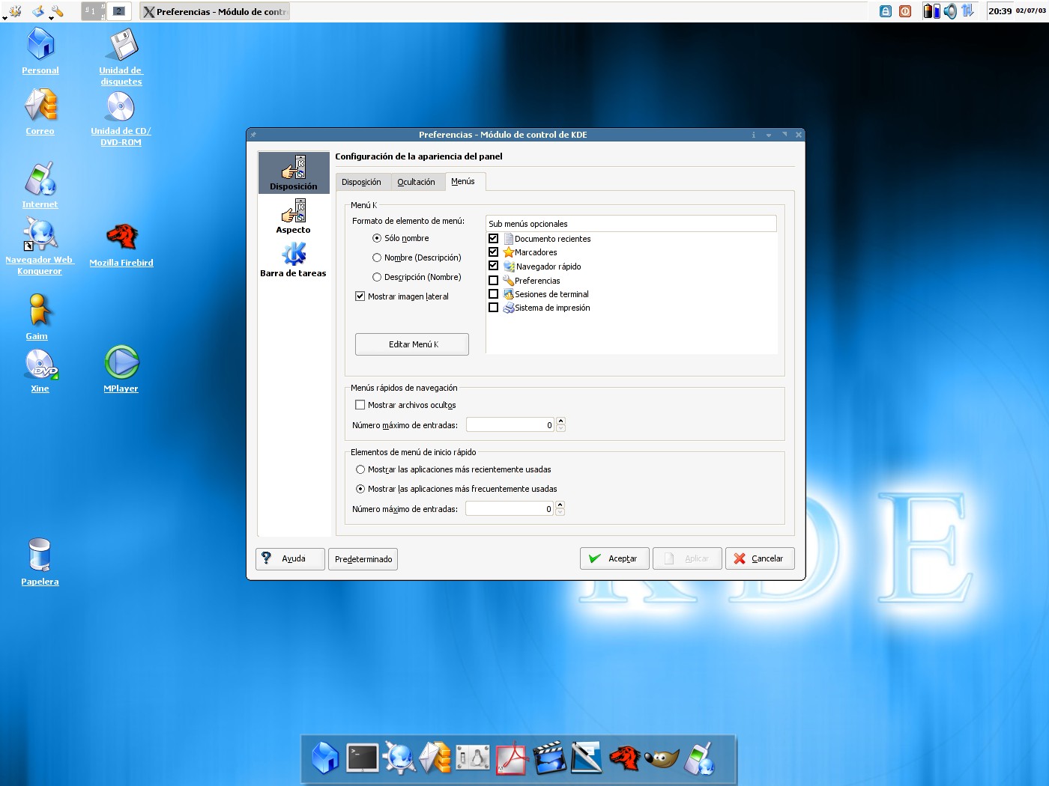
Task: Launch GIMP from the bottom dock
Action: 661,758
